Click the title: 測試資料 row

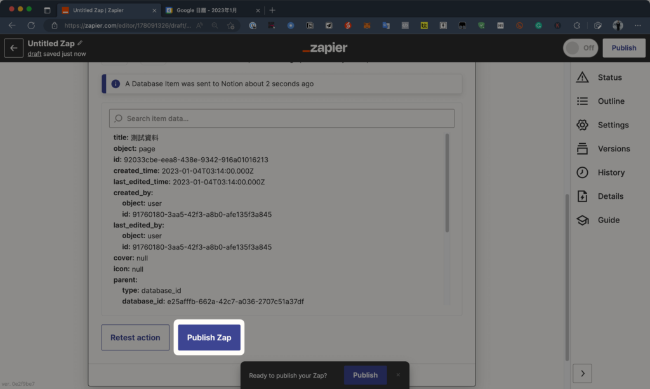click(136, 137)
